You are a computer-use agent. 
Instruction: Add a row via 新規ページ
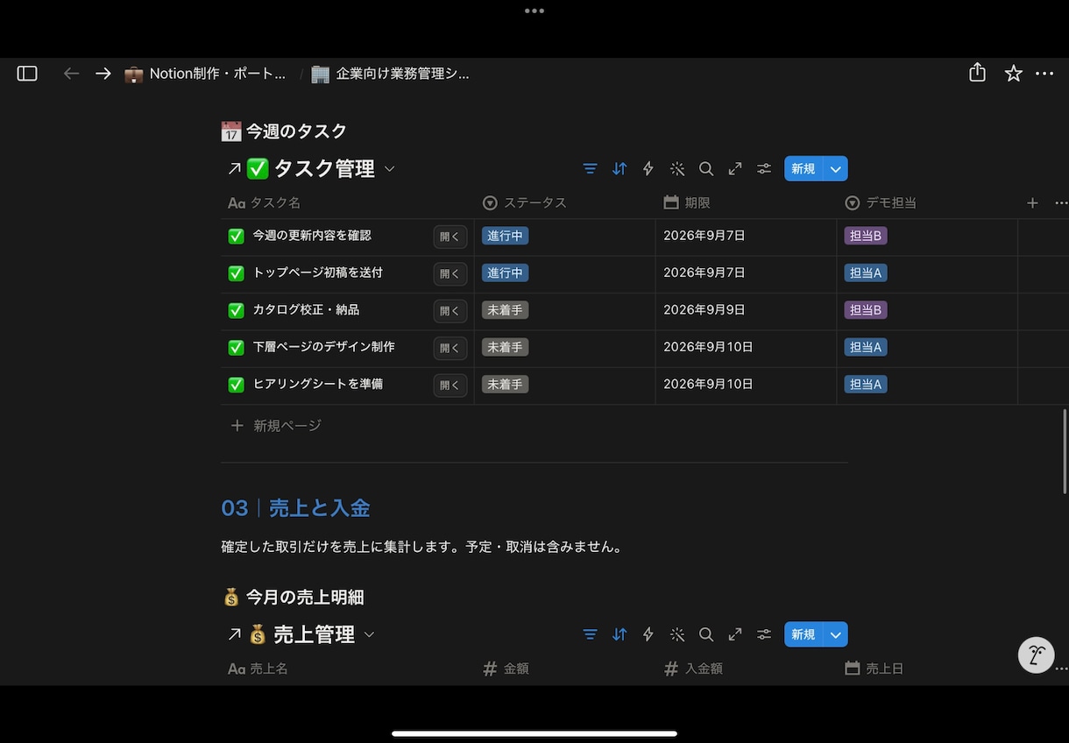tap(276, 426)
